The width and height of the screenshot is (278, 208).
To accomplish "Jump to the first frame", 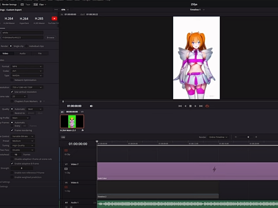I will click(180, 106).
